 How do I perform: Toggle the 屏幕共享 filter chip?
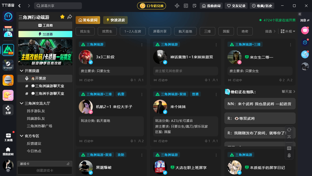pyautogui.click(x=160, y=31)
